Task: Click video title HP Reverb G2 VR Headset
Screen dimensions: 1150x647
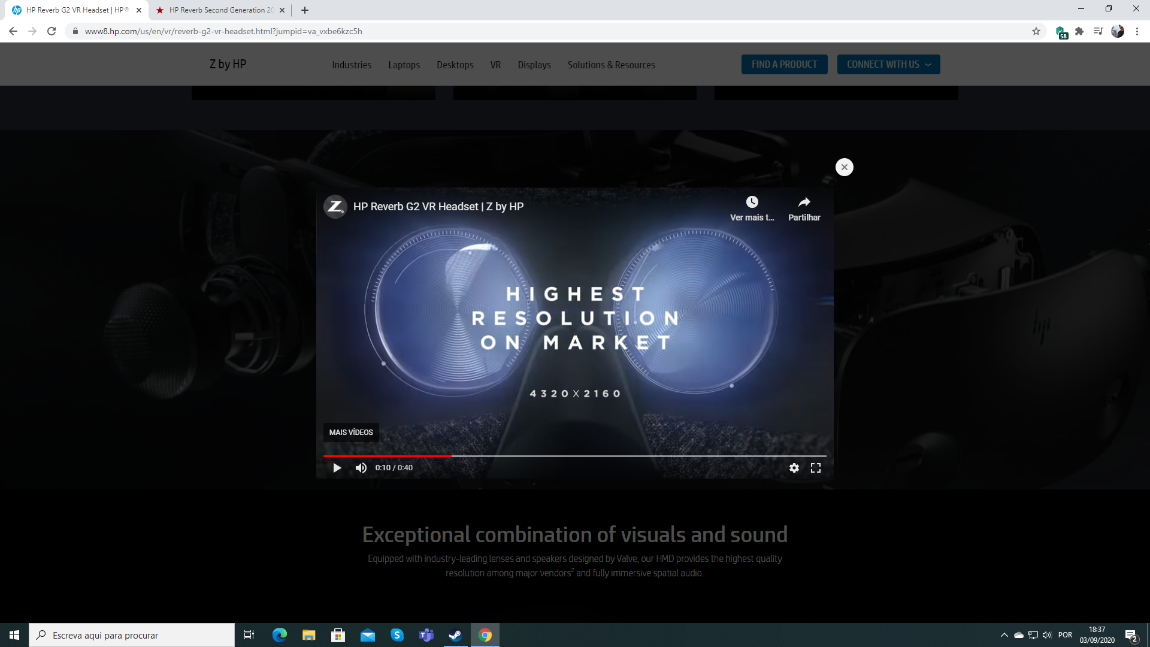Action: coord(438,207)
